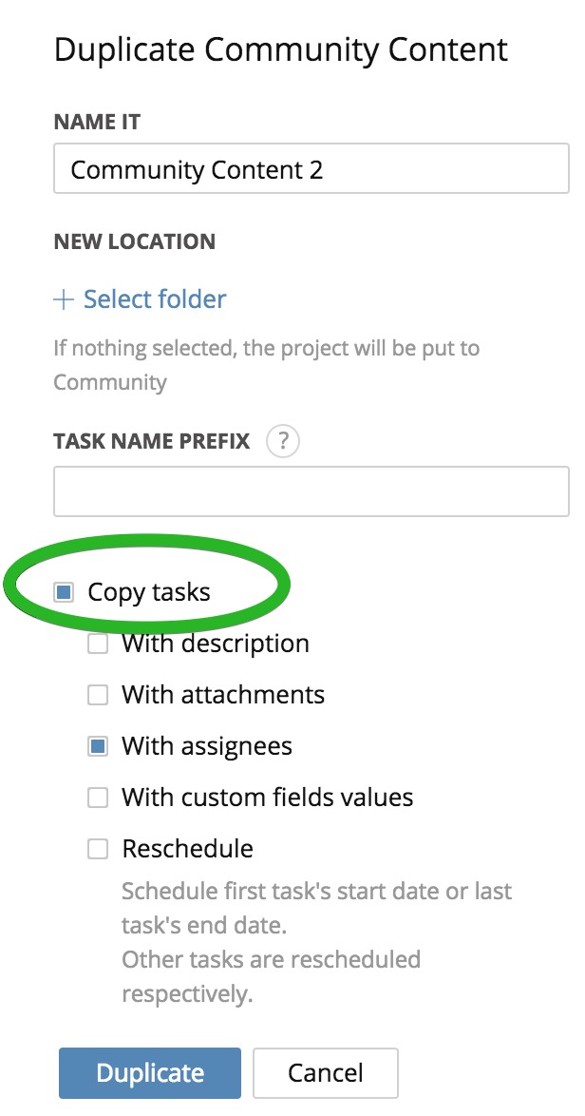Click the 'Reschedule' label text
Image resolution: width=585 pixels, height=1116 pixels.
coord(187,849)
